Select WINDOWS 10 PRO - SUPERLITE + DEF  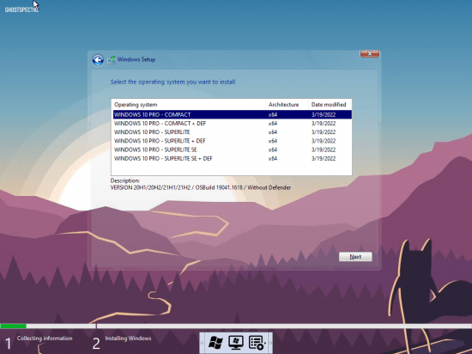[x=233, y=141]
